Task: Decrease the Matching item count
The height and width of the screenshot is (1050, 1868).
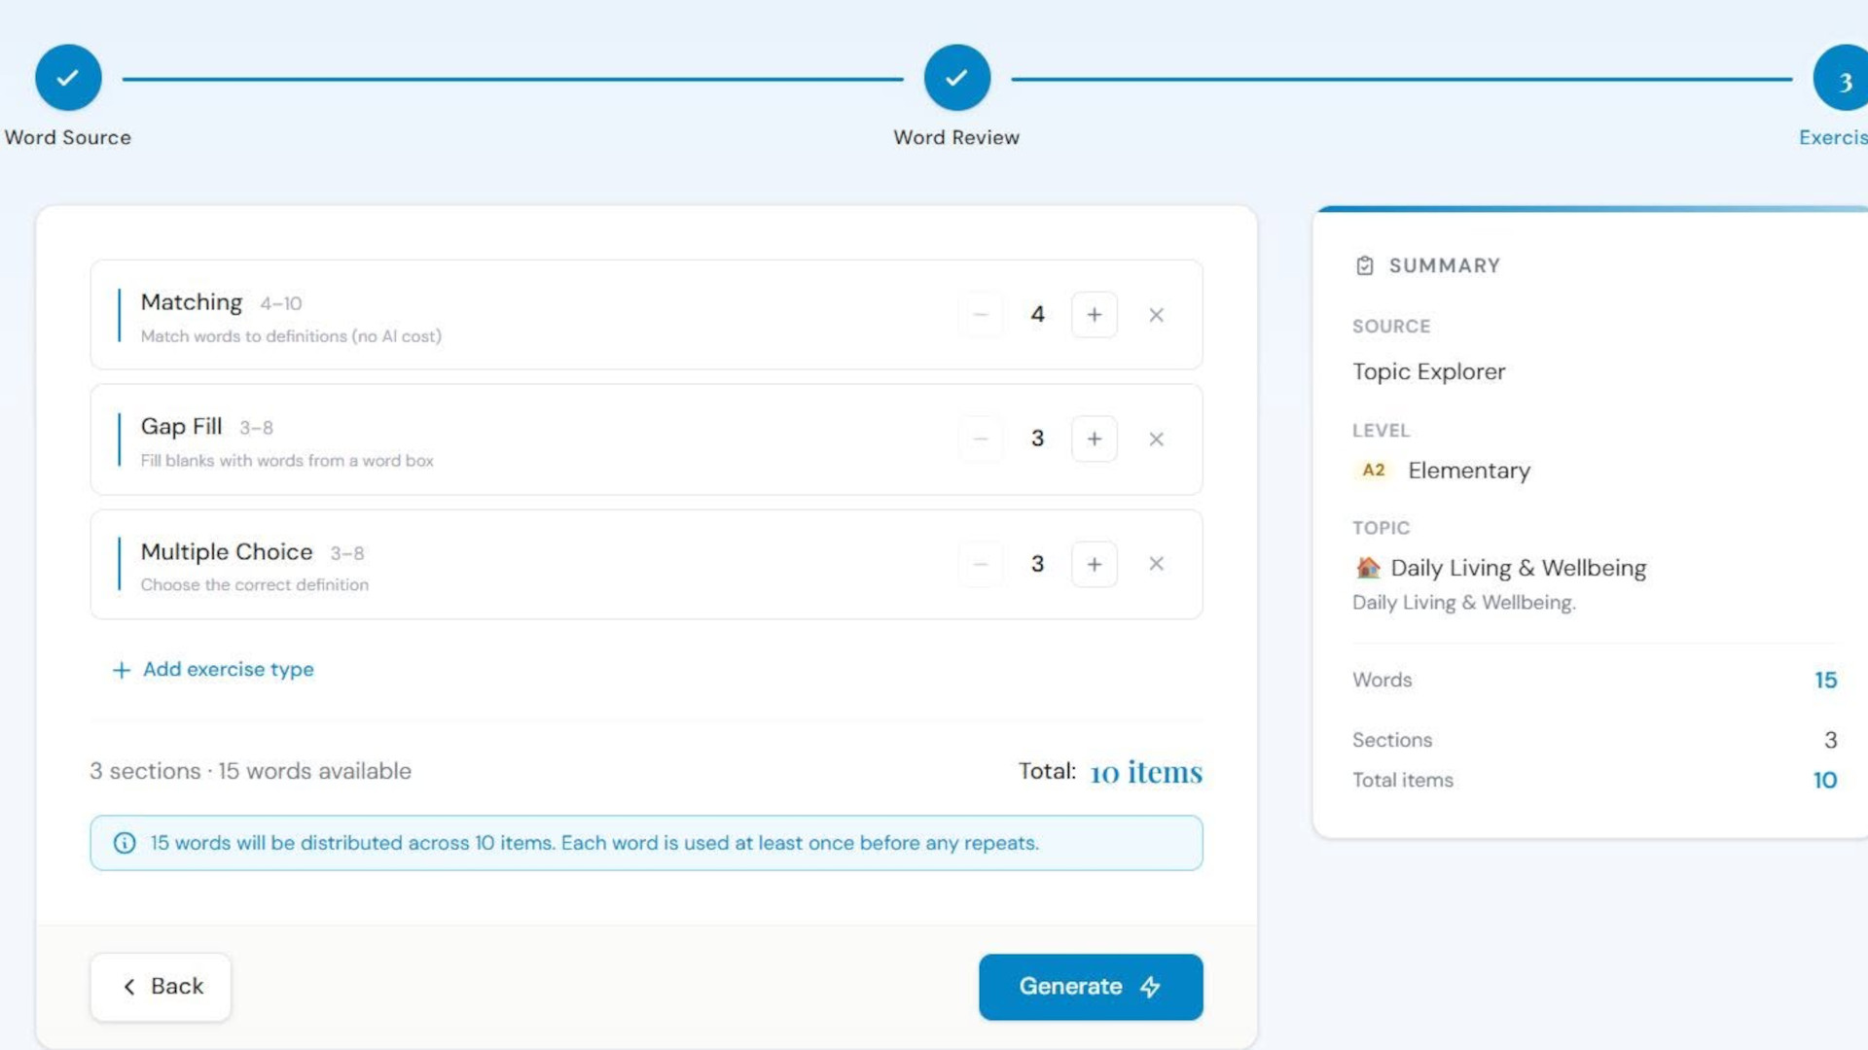Action: (981, 315)
